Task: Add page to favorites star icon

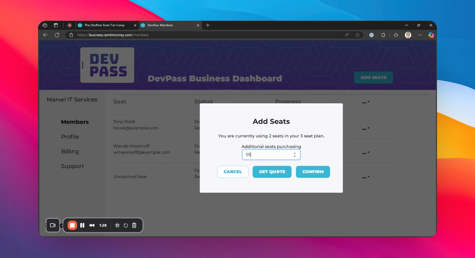Action: pos(357,35)
